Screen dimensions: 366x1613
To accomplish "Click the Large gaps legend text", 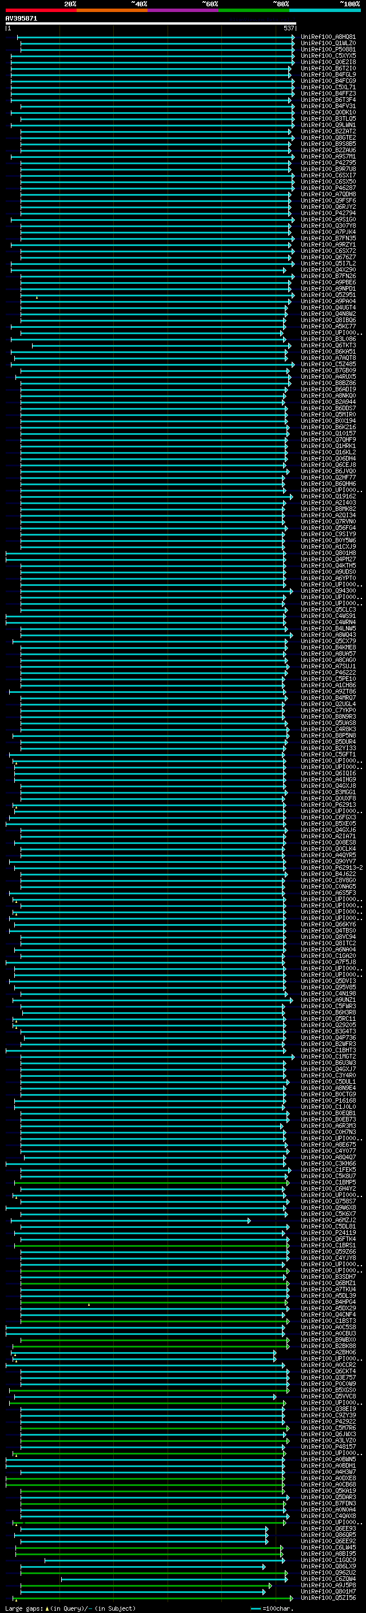I will pos(70,1608).
